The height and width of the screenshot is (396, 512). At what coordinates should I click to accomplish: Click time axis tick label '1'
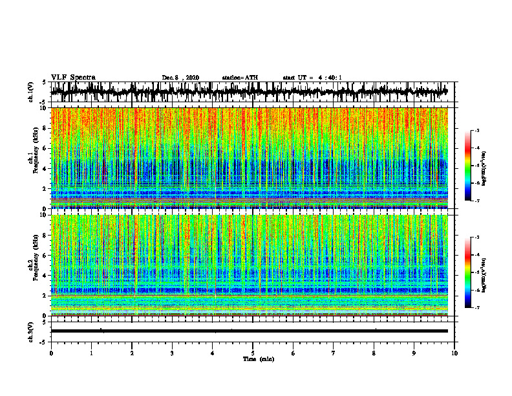point(91,353)
